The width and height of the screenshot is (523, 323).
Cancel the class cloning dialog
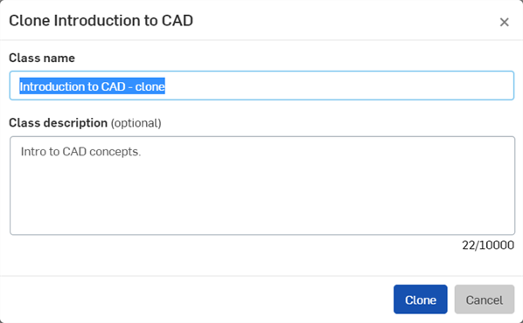click(x=485, y=299)
